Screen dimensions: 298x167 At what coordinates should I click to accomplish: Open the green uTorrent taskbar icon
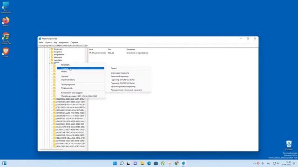click(163, 163)
